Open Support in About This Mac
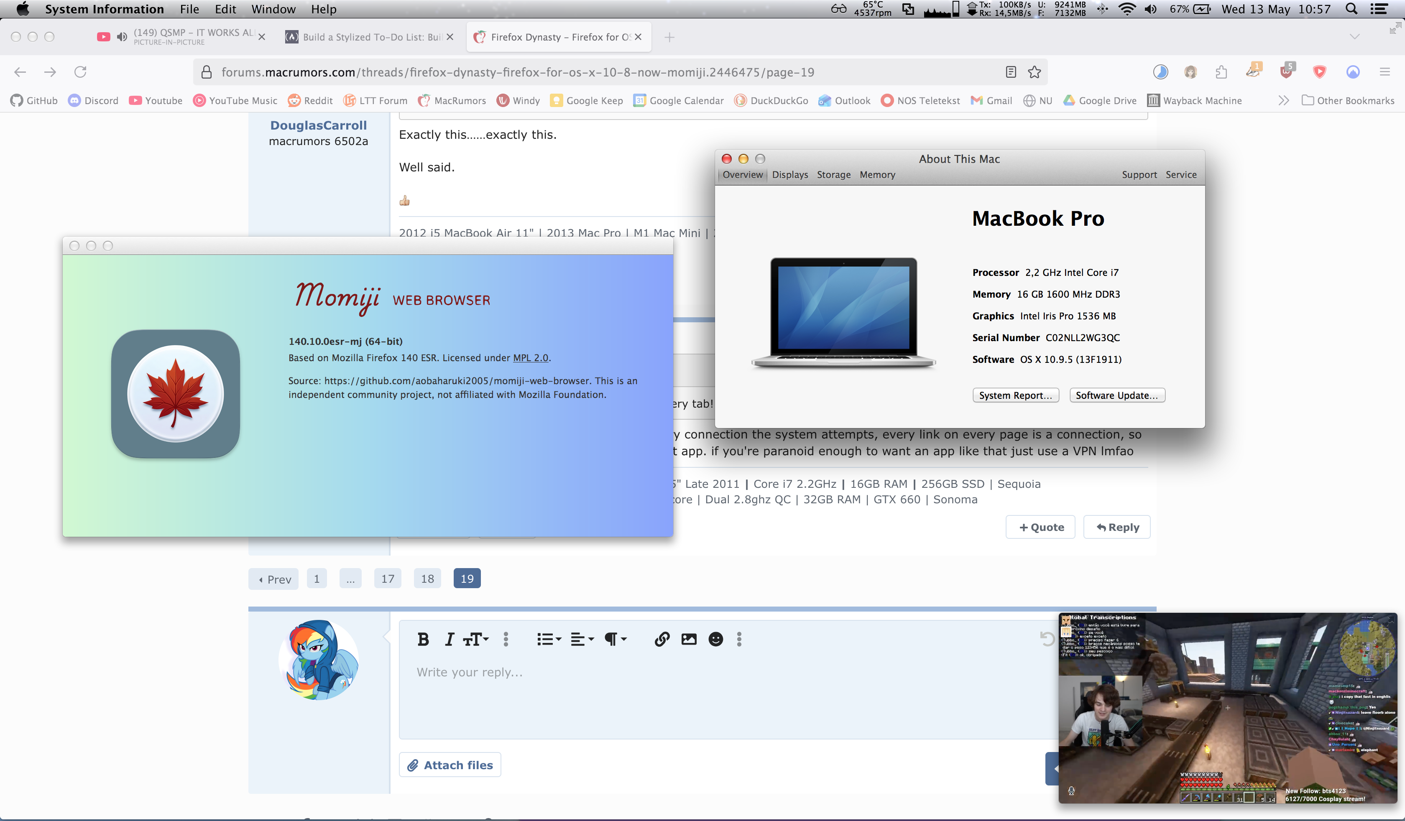This screenshot has height=821, width=1405. (1139, 174)
